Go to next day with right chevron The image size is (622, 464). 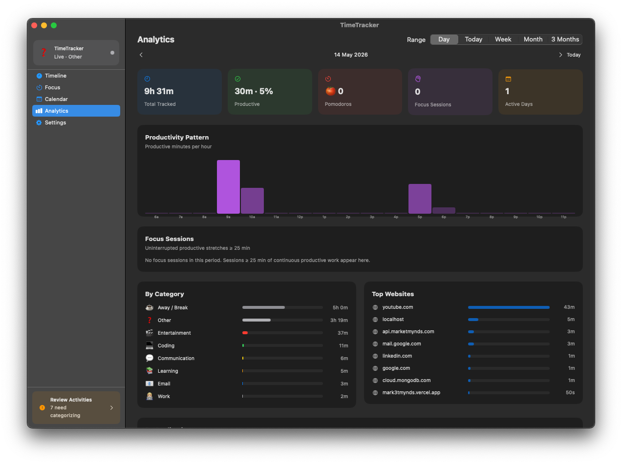[560, 55]
